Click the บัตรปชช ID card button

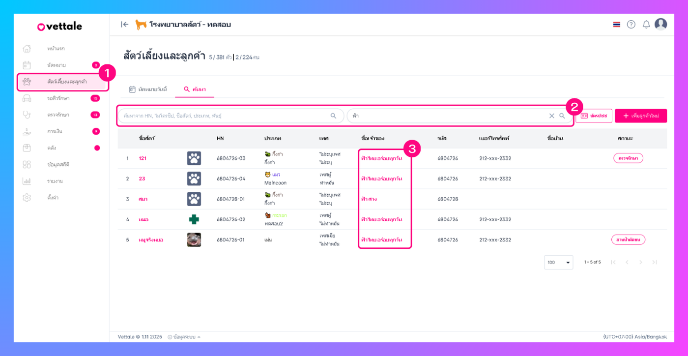click(594, 116)
